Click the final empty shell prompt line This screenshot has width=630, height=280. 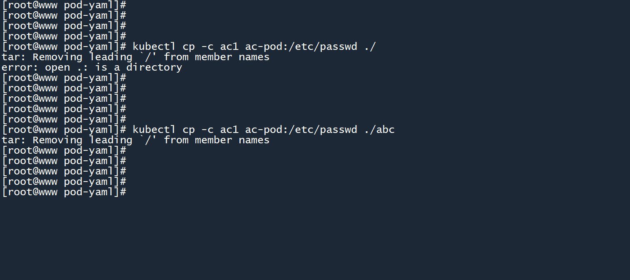64,192
